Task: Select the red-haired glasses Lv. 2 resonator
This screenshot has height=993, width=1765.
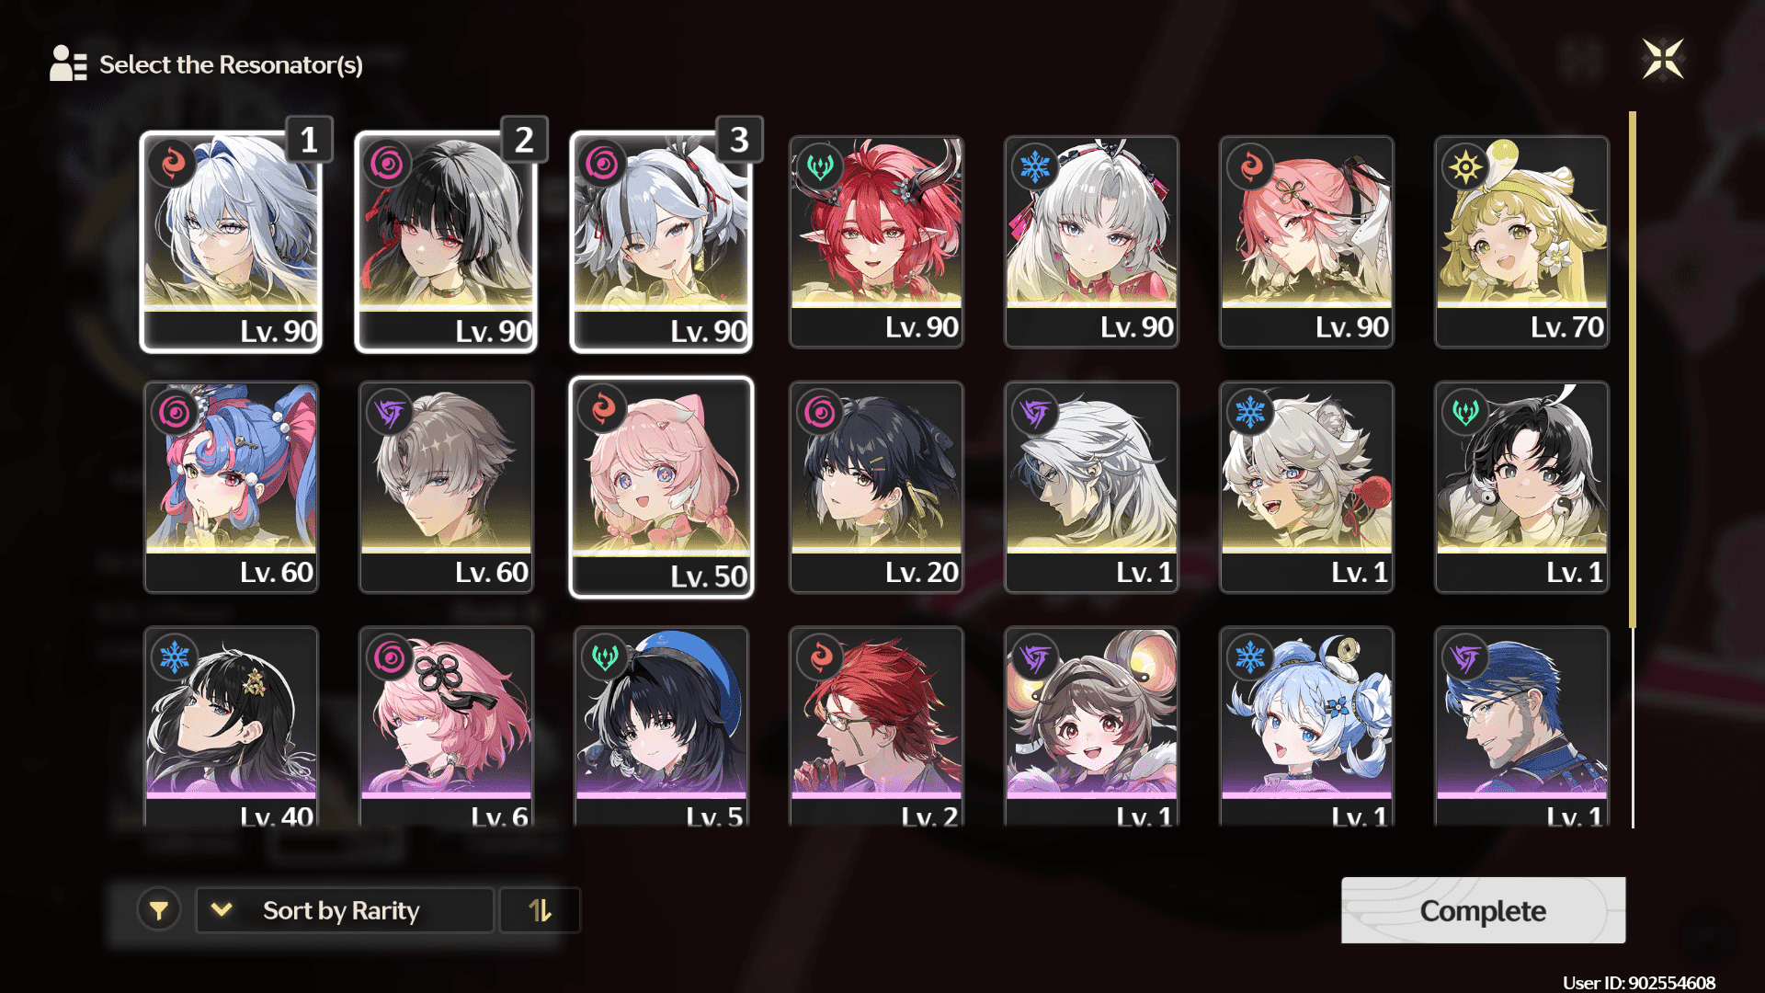Action: tap(876, 726)
